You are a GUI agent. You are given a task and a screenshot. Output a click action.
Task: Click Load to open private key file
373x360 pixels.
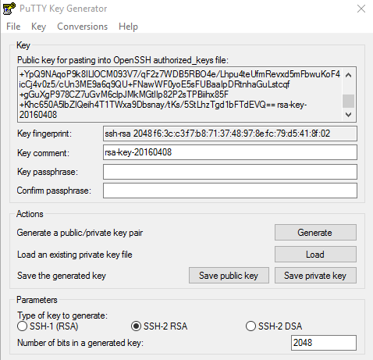coord(315,255)
